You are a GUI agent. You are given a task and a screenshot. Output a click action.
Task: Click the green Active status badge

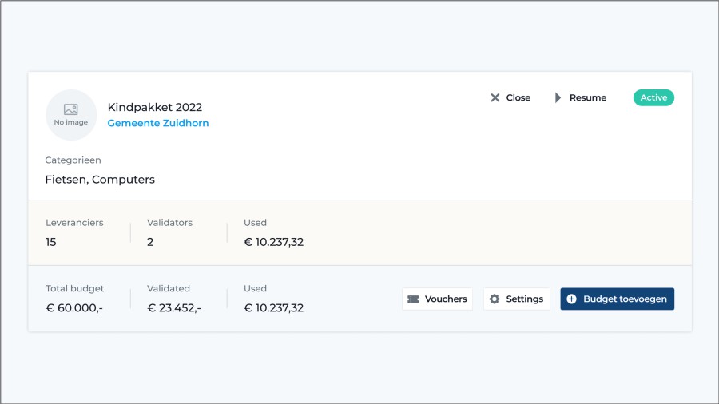click(x=653, y=97)
